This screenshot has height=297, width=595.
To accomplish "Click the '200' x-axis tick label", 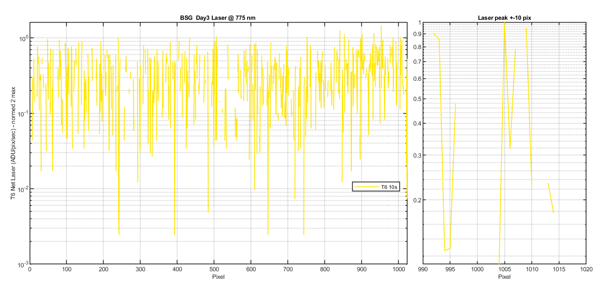I will click(103, 270).
